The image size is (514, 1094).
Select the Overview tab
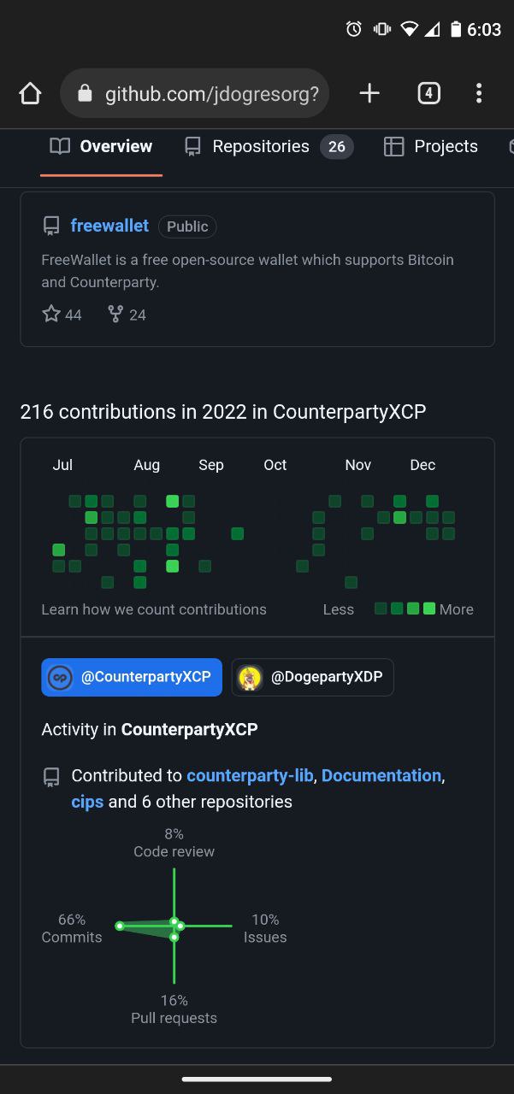[x=101, y=146]
